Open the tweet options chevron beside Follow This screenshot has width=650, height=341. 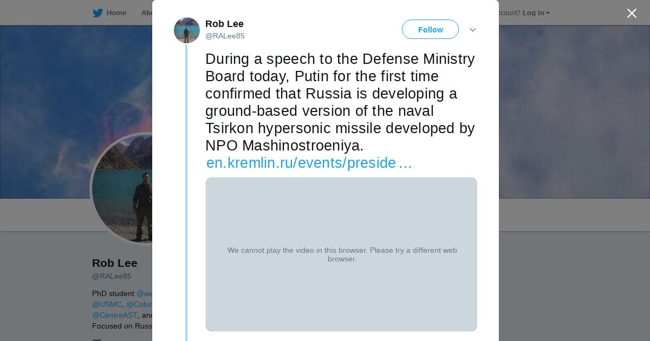coord(473,30)
